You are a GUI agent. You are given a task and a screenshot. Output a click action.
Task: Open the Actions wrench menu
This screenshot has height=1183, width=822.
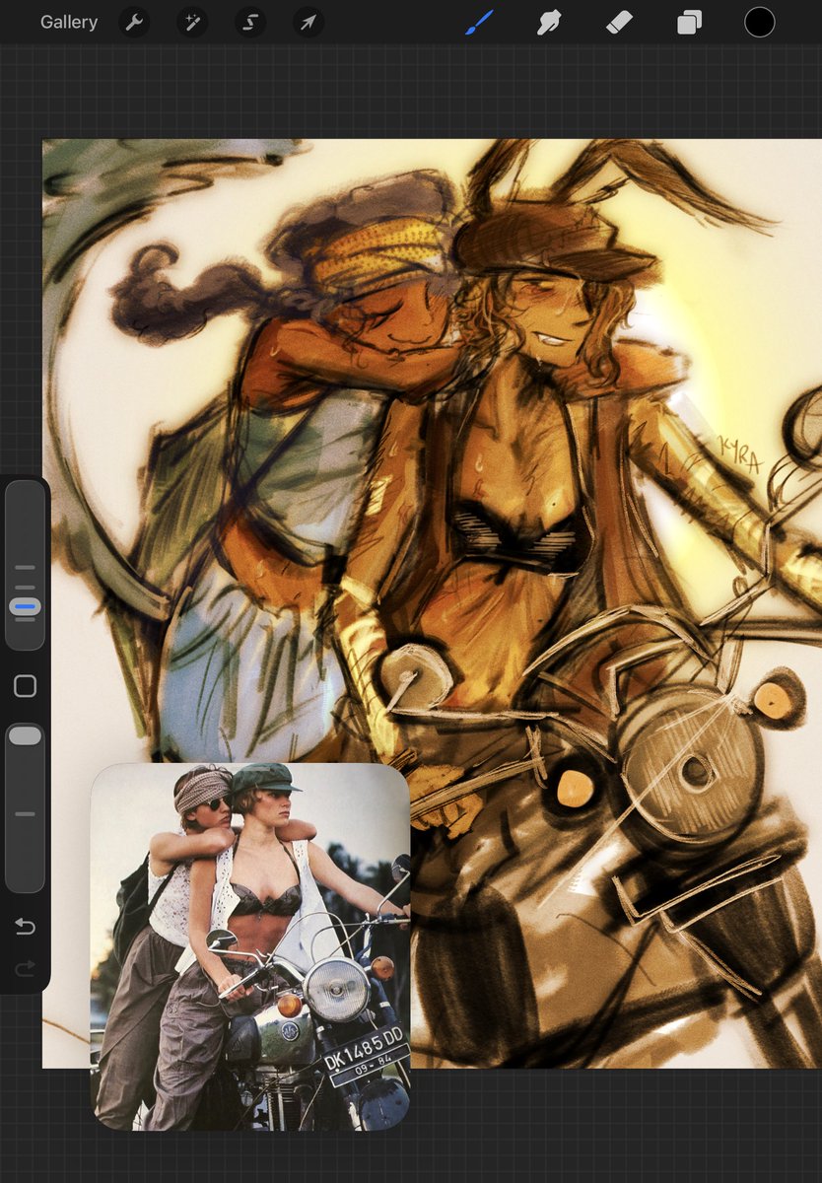(x=134, y=22)
